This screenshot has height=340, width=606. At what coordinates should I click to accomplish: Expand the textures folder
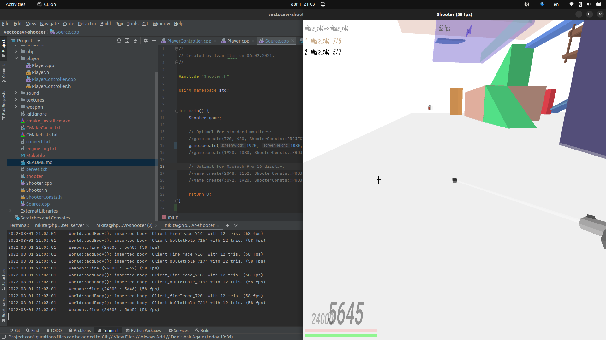pyautogui.click(x=16, y=100)
